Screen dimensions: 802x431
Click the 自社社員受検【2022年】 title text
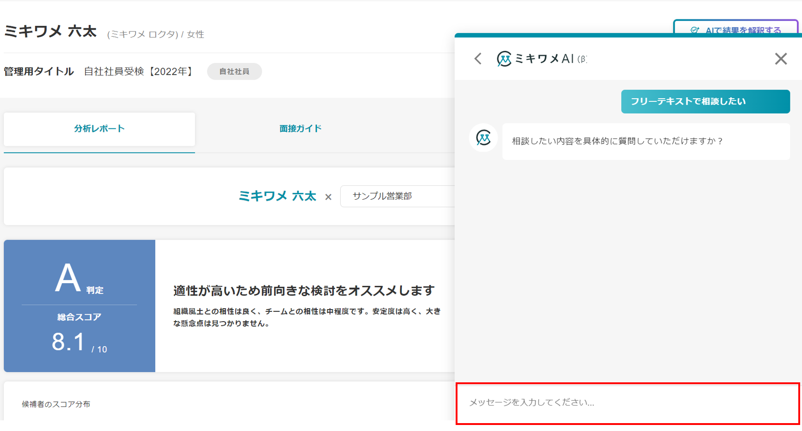coord(139,71)
